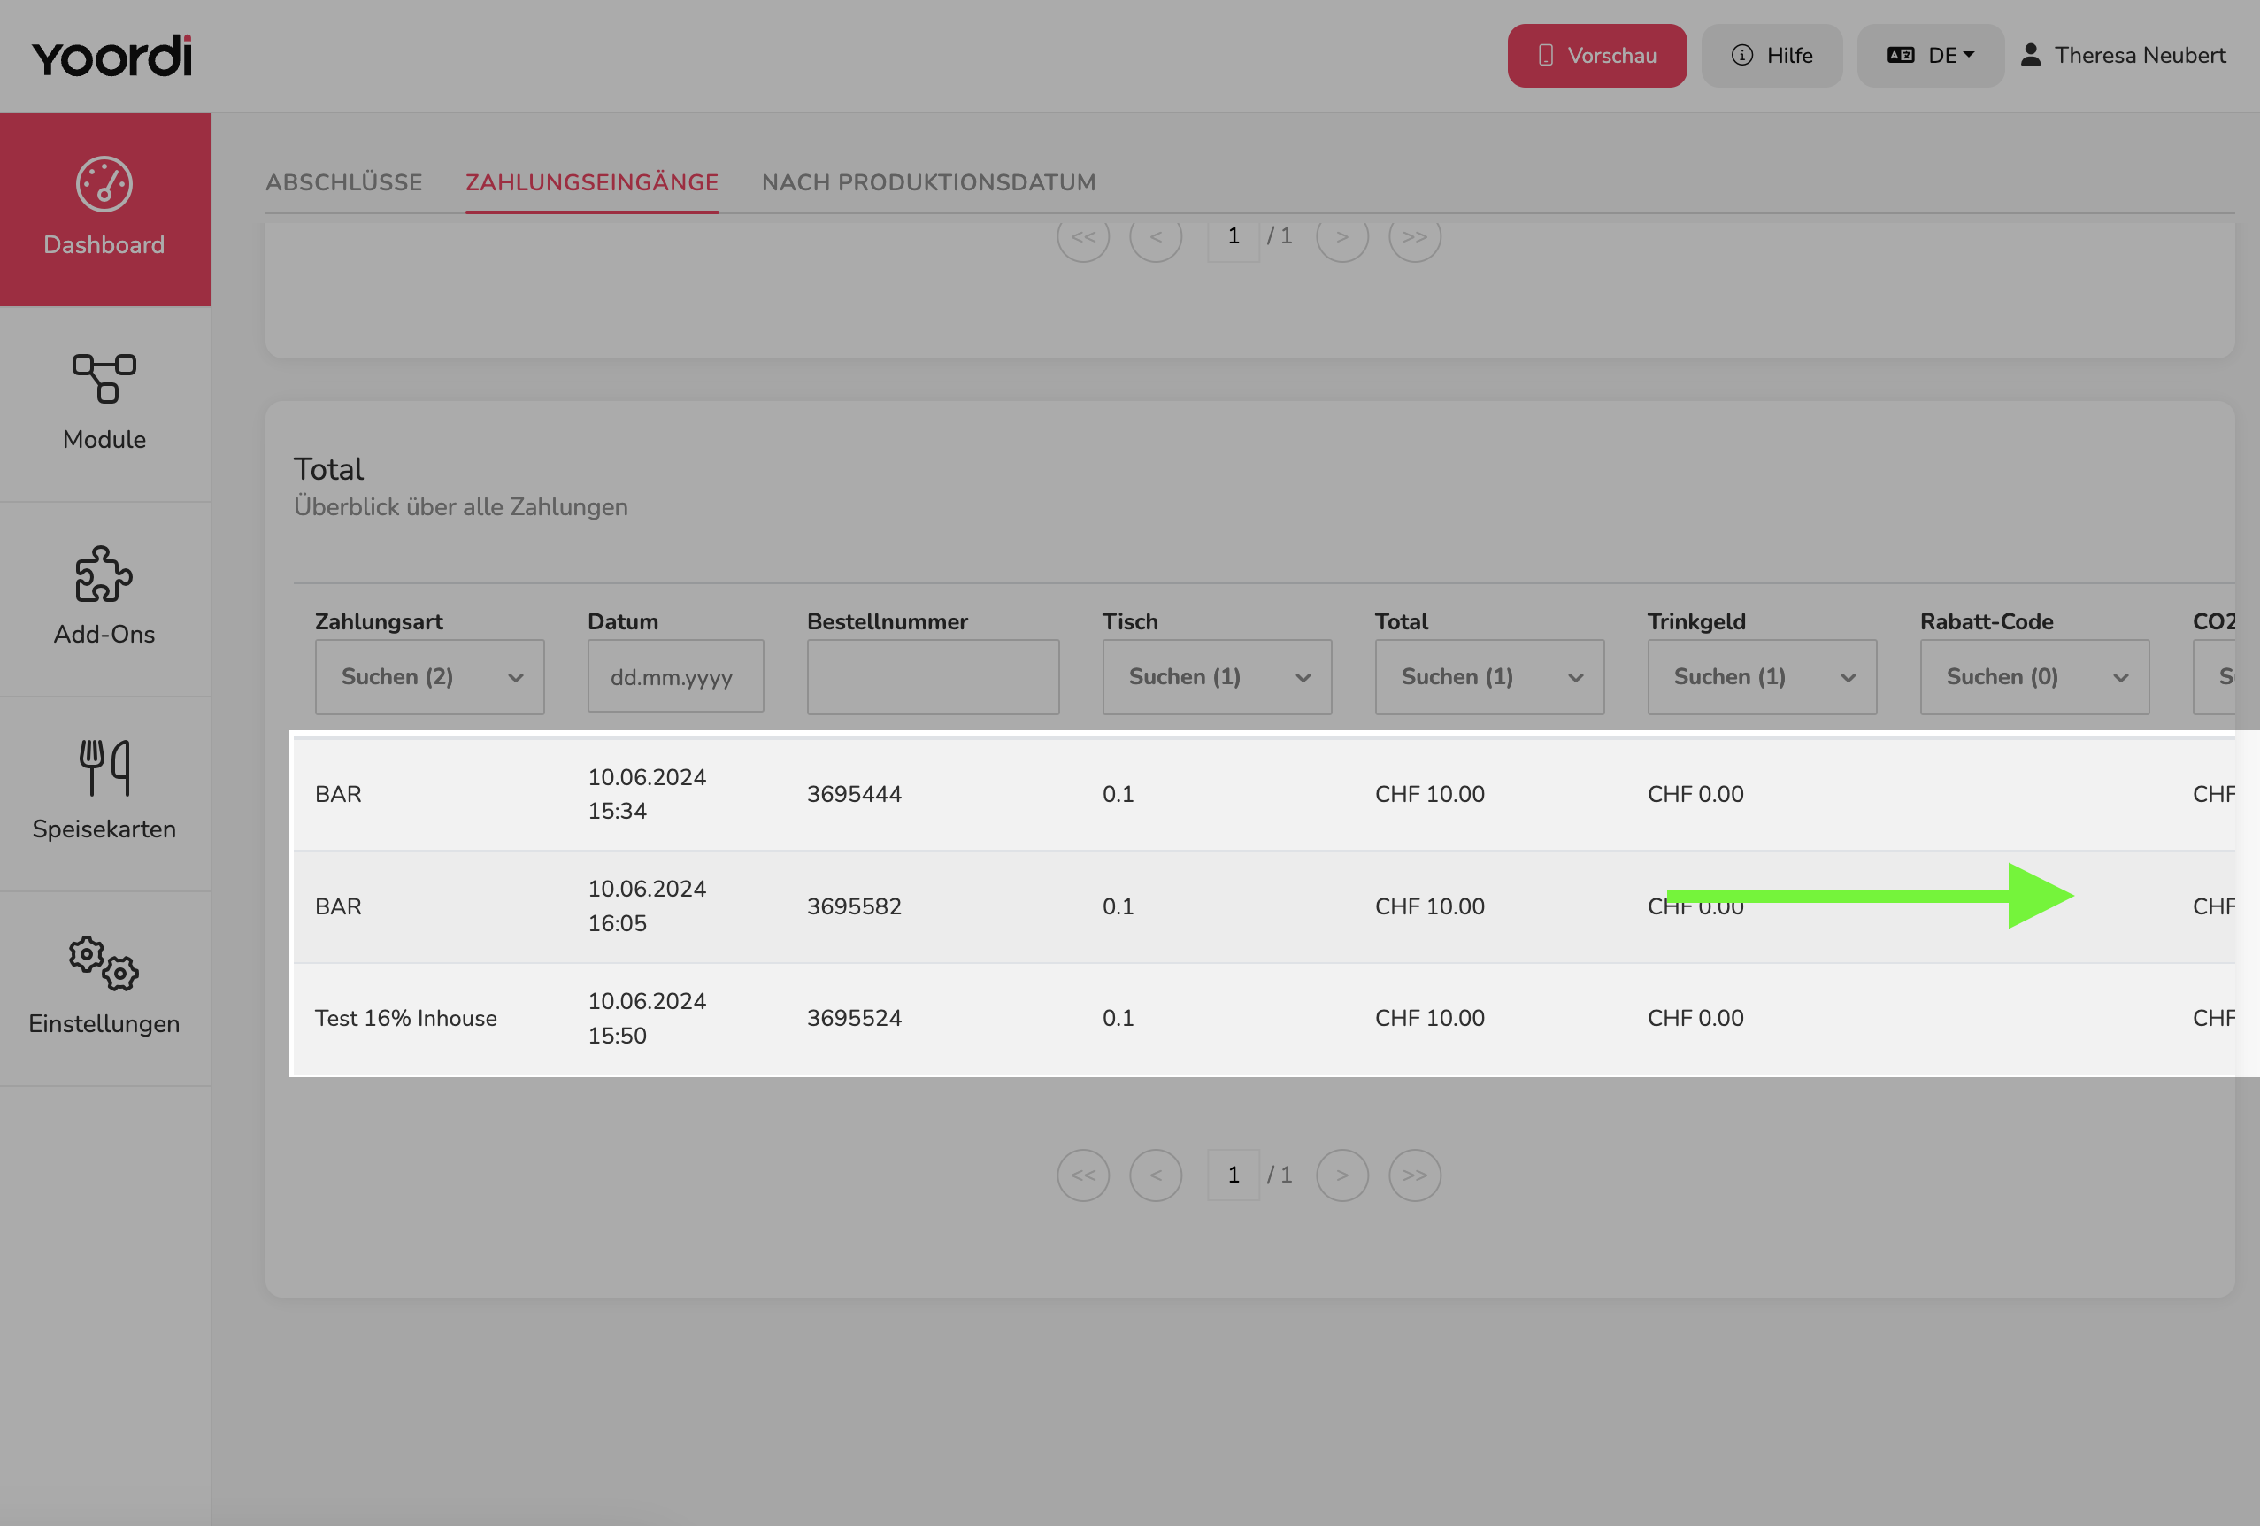This screenshot has width=2260, height=1526.
Task: Open the Module nodes icon
Action: tap(104, 378)
